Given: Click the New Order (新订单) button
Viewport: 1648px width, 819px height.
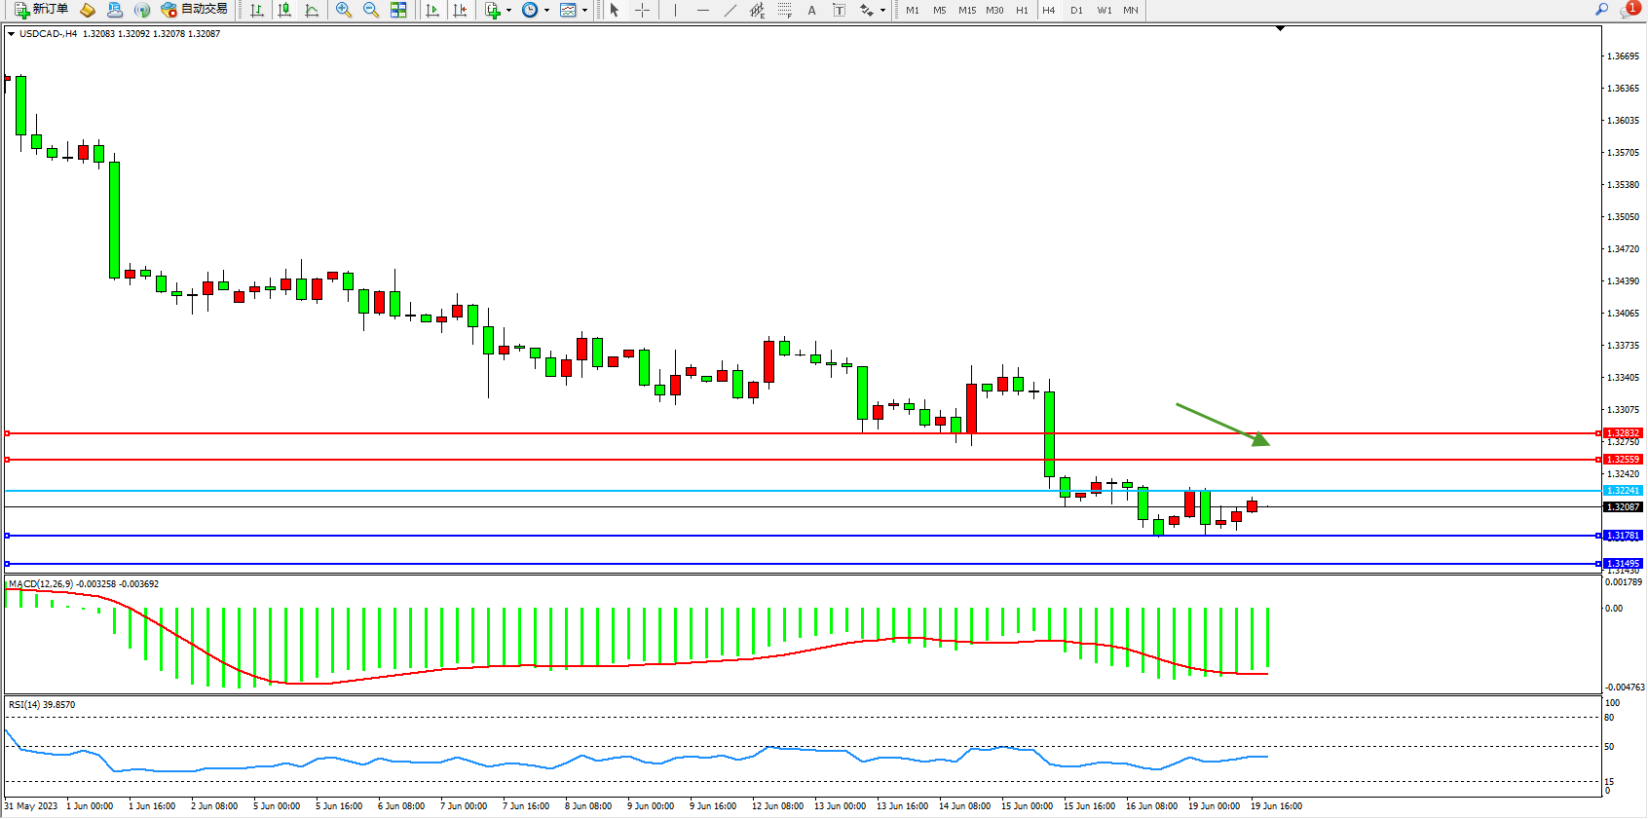Looking at the screenshot, I should (x=41, y=10).
